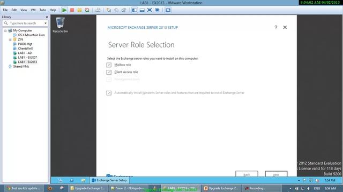Open Notepad++ window on host taskbar

tap(129, 188)
